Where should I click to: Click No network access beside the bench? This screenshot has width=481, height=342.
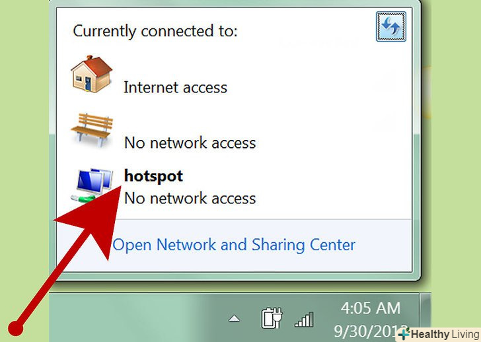190,143
